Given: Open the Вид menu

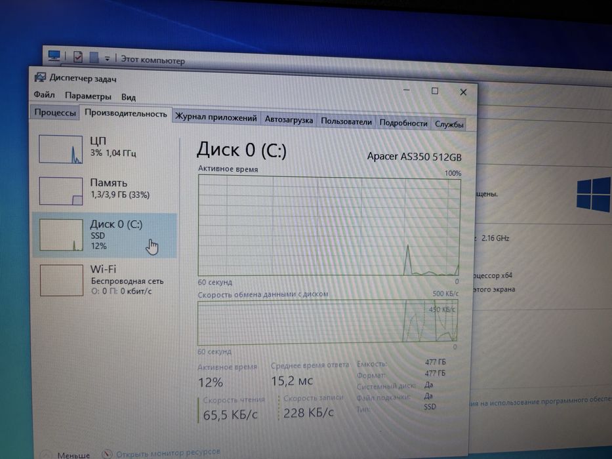Looking at the screenshot, I should (x=129, y=97).
